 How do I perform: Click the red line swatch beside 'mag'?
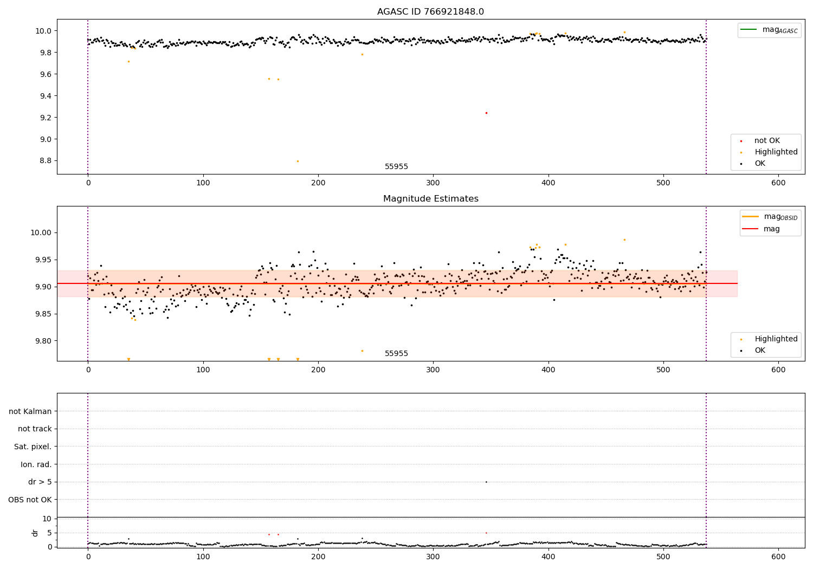tap(751, 229)
